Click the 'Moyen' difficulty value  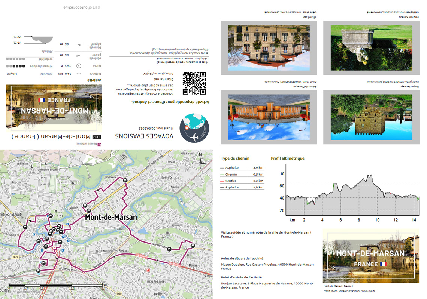pos(12,74)
